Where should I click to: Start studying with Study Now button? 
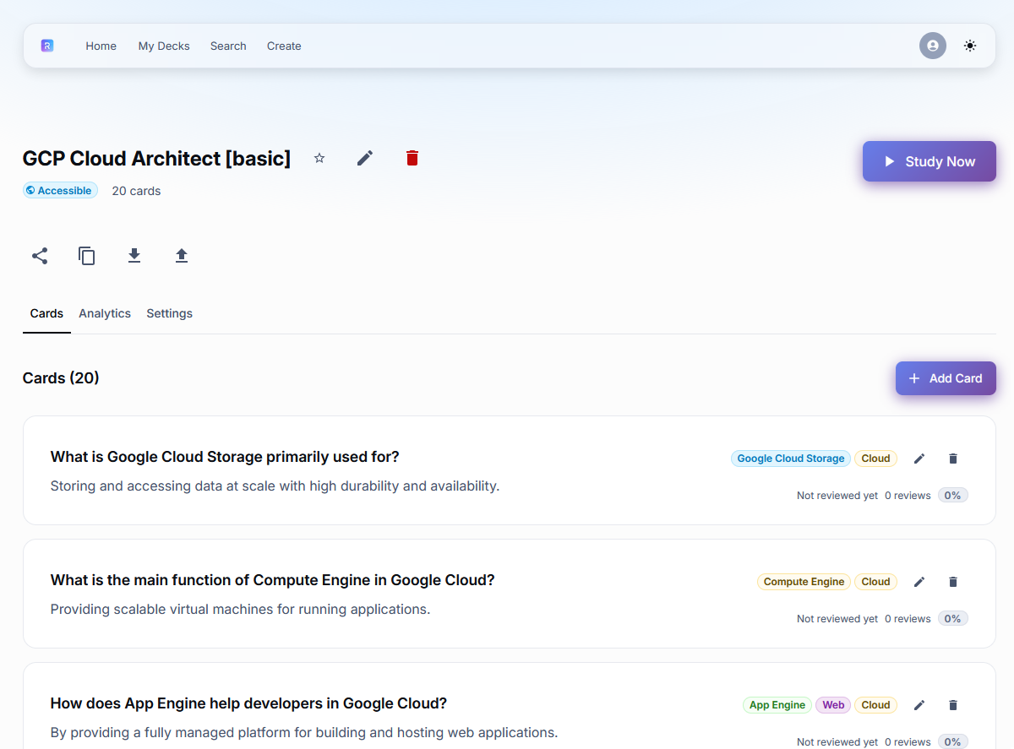(929, 161)
